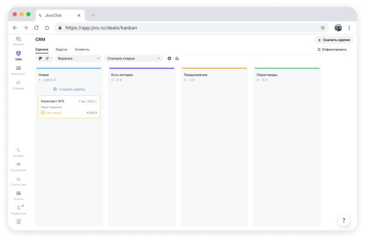
Task: Open Посетители visitors section
Action: [19, 166]
